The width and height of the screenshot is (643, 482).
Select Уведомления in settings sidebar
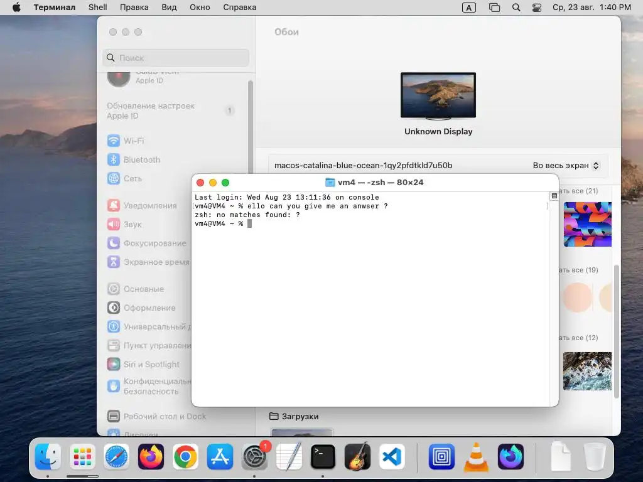coord(143,205)
